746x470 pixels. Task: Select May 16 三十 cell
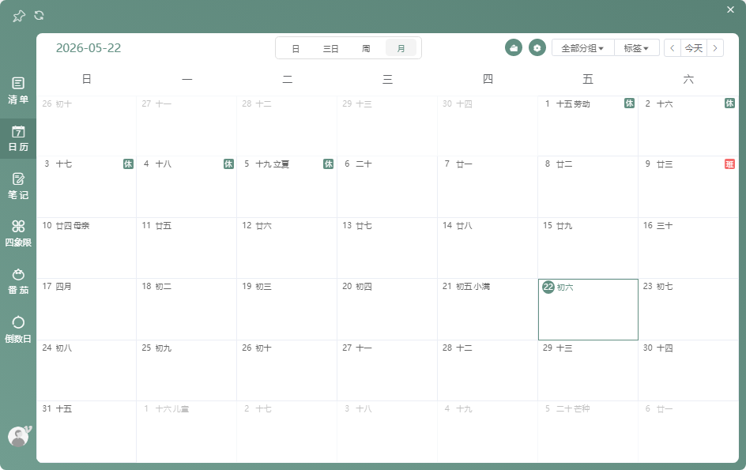point(688,248)
